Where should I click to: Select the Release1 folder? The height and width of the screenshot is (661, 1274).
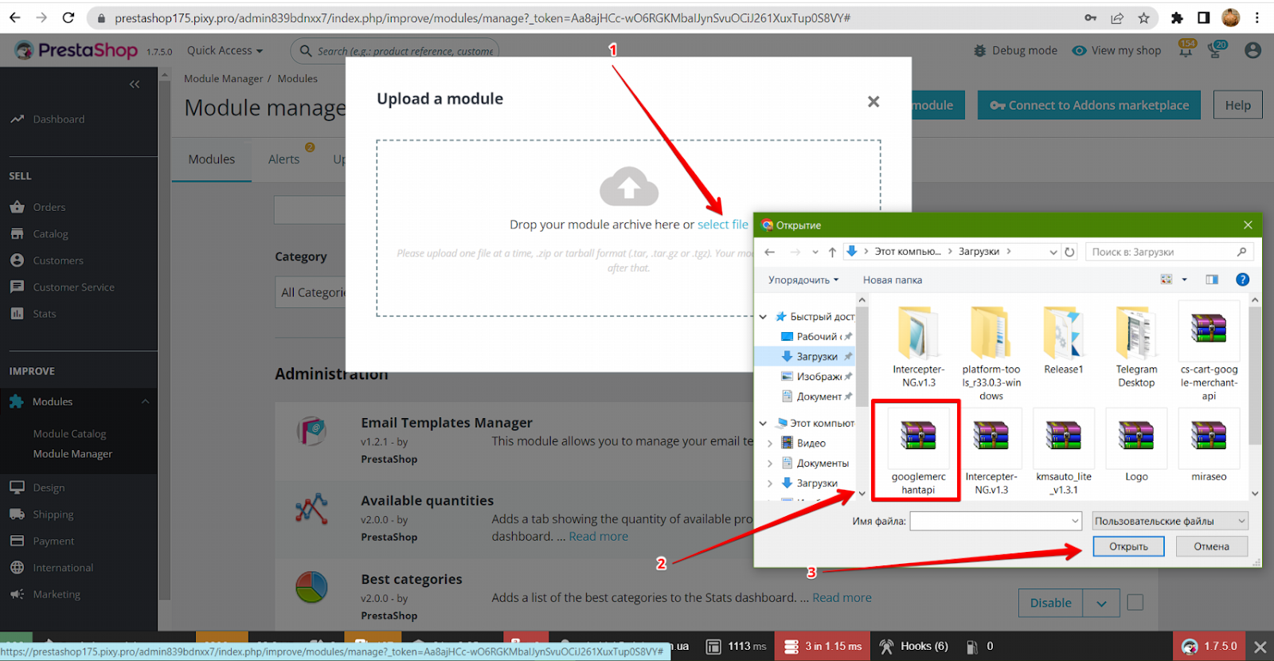[x=1064, y=338]
